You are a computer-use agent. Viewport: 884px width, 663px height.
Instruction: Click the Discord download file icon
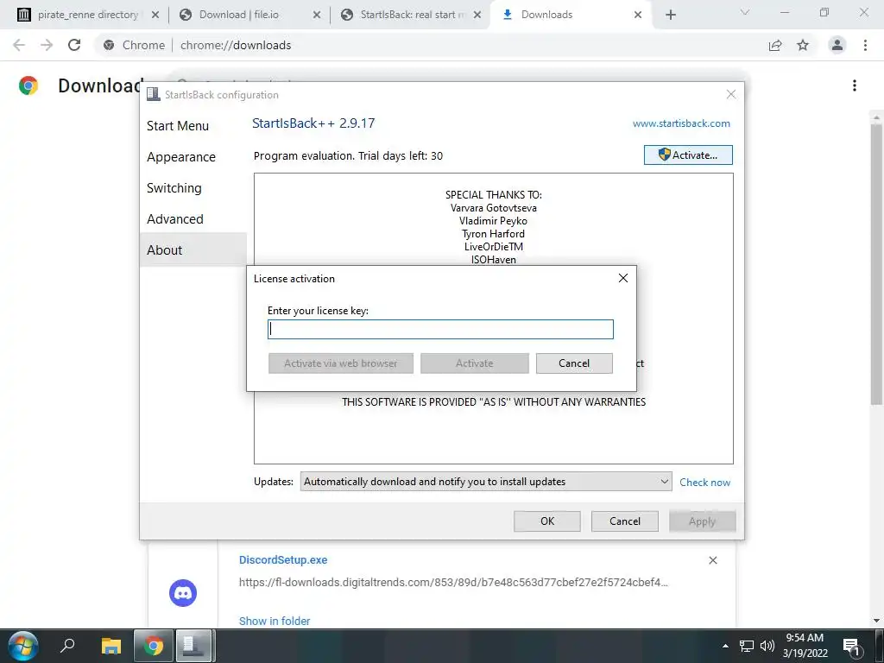pos(183,593)
